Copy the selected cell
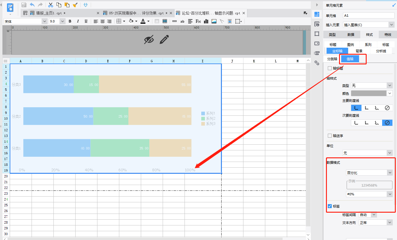 [59, 5]
